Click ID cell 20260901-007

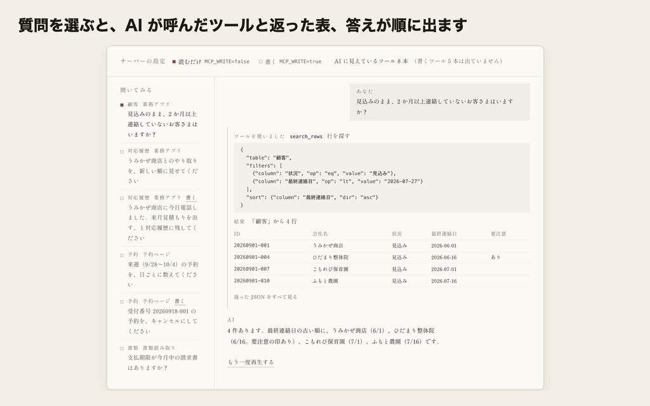click(251, 269)
